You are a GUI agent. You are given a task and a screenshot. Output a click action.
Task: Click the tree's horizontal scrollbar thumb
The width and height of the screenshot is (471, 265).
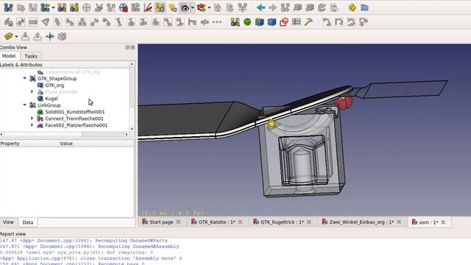pyautogui.click(x=43, y=134)
